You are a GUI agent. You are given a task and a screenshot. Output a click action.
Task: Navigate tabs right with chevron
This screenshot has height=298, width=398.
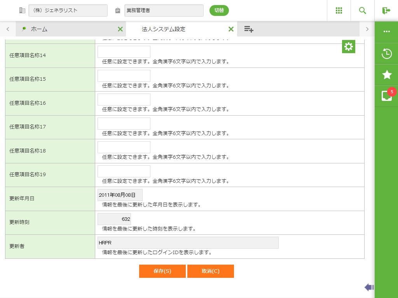[367, 29]
